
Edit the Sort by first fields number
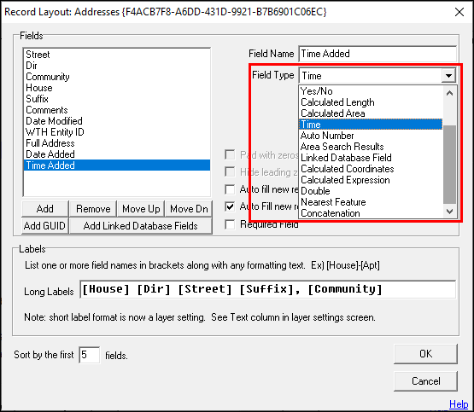click(90, 355)
